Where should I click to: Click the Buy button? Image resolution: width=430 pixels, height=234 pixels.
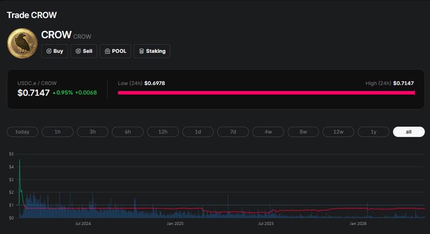(x=54, y=51)
